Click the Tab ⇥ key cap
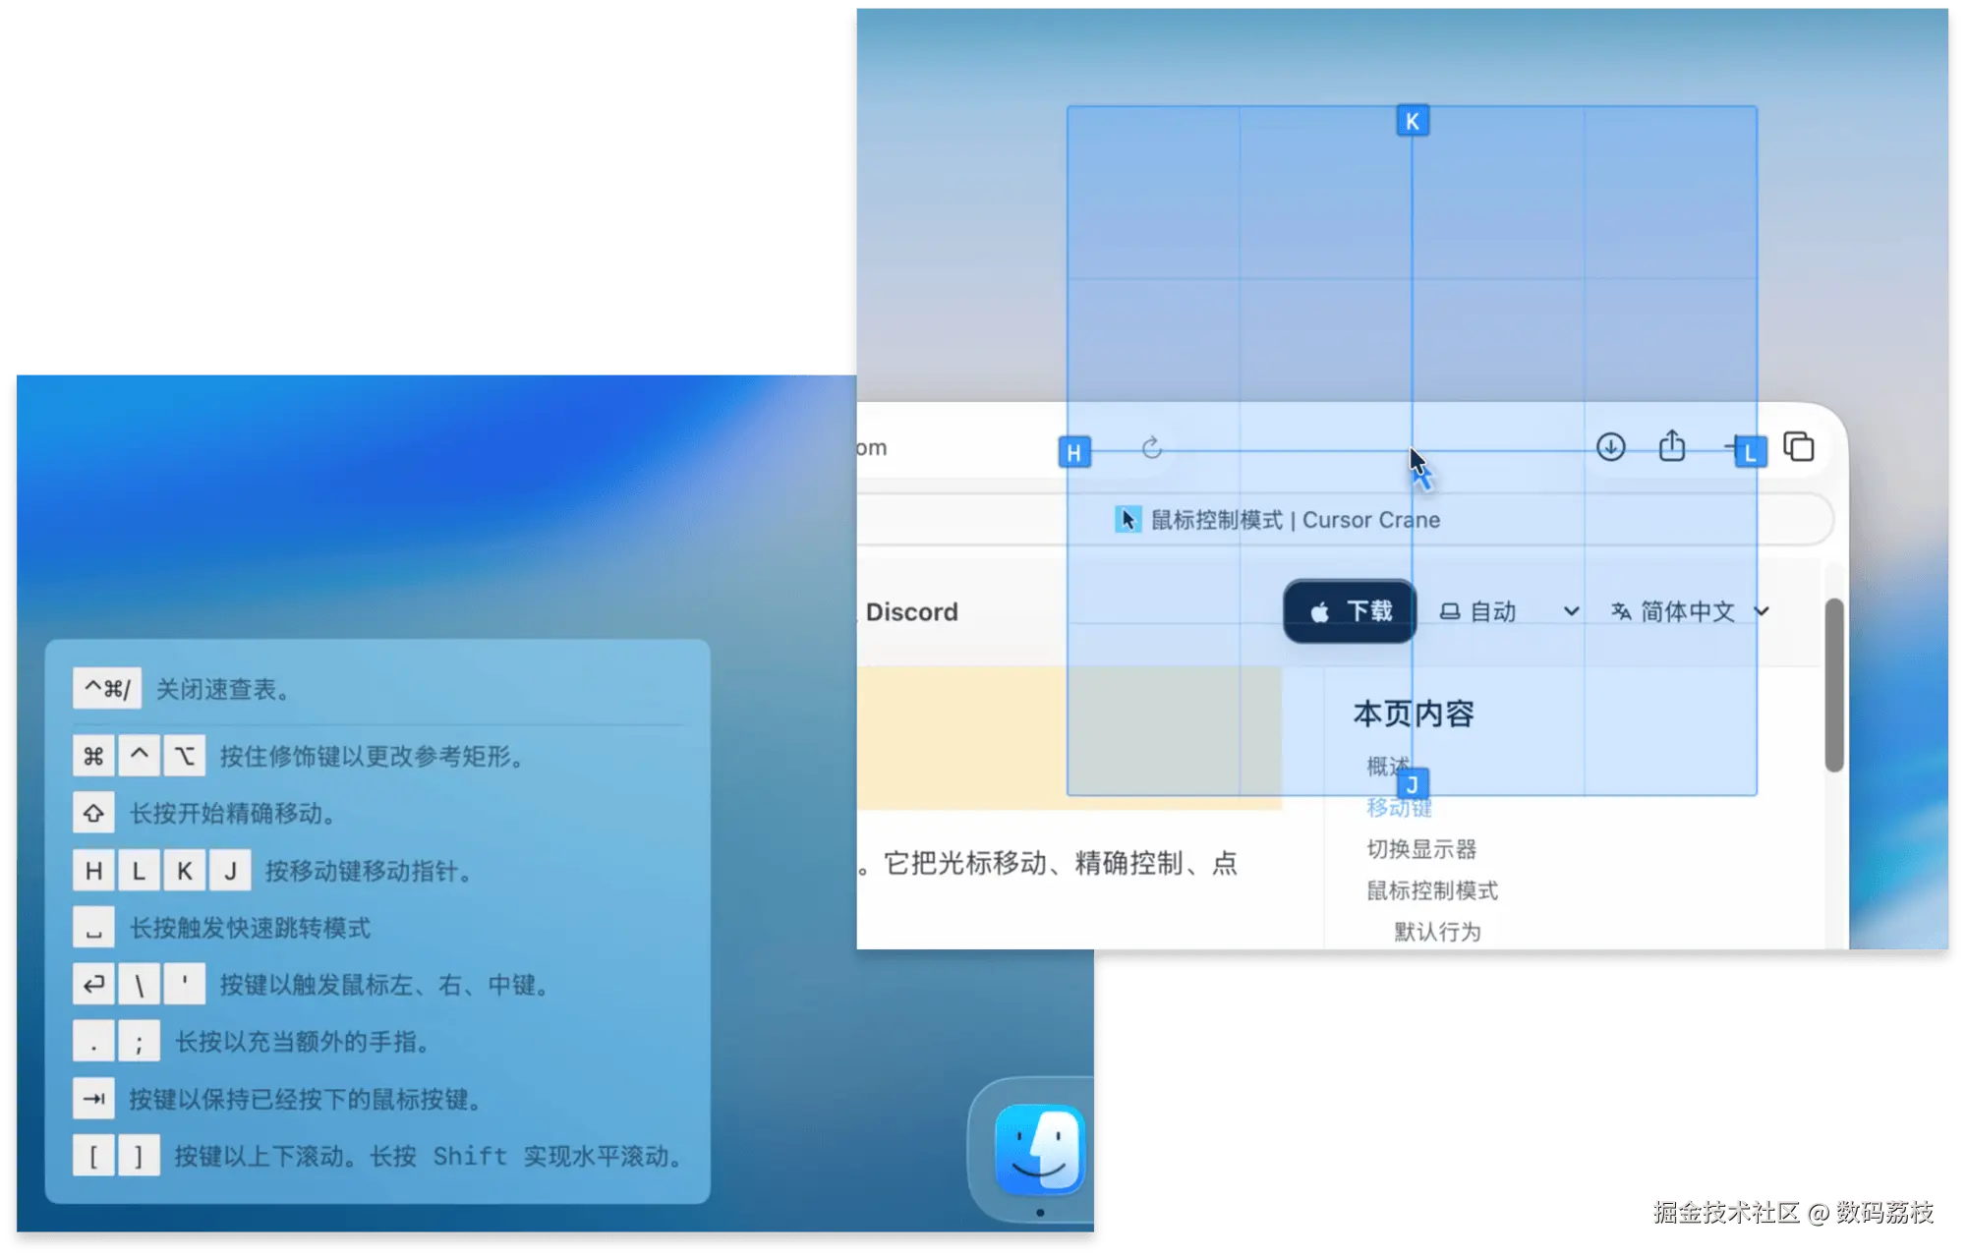1966x1258 pixels. pyautogui.click(x=93, y=1099)
